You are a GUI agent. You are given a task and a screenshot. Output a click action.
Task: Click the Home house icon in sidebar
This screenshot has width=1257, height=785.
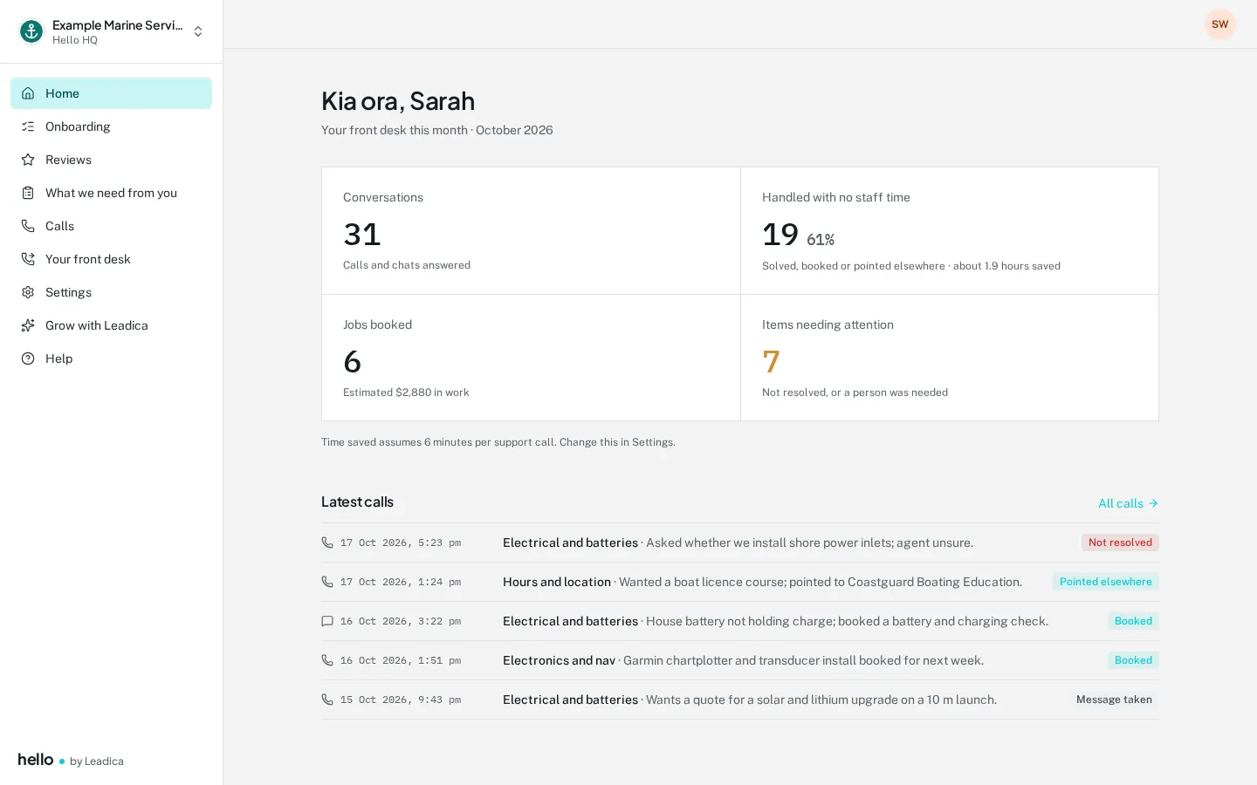coord(28,93)
